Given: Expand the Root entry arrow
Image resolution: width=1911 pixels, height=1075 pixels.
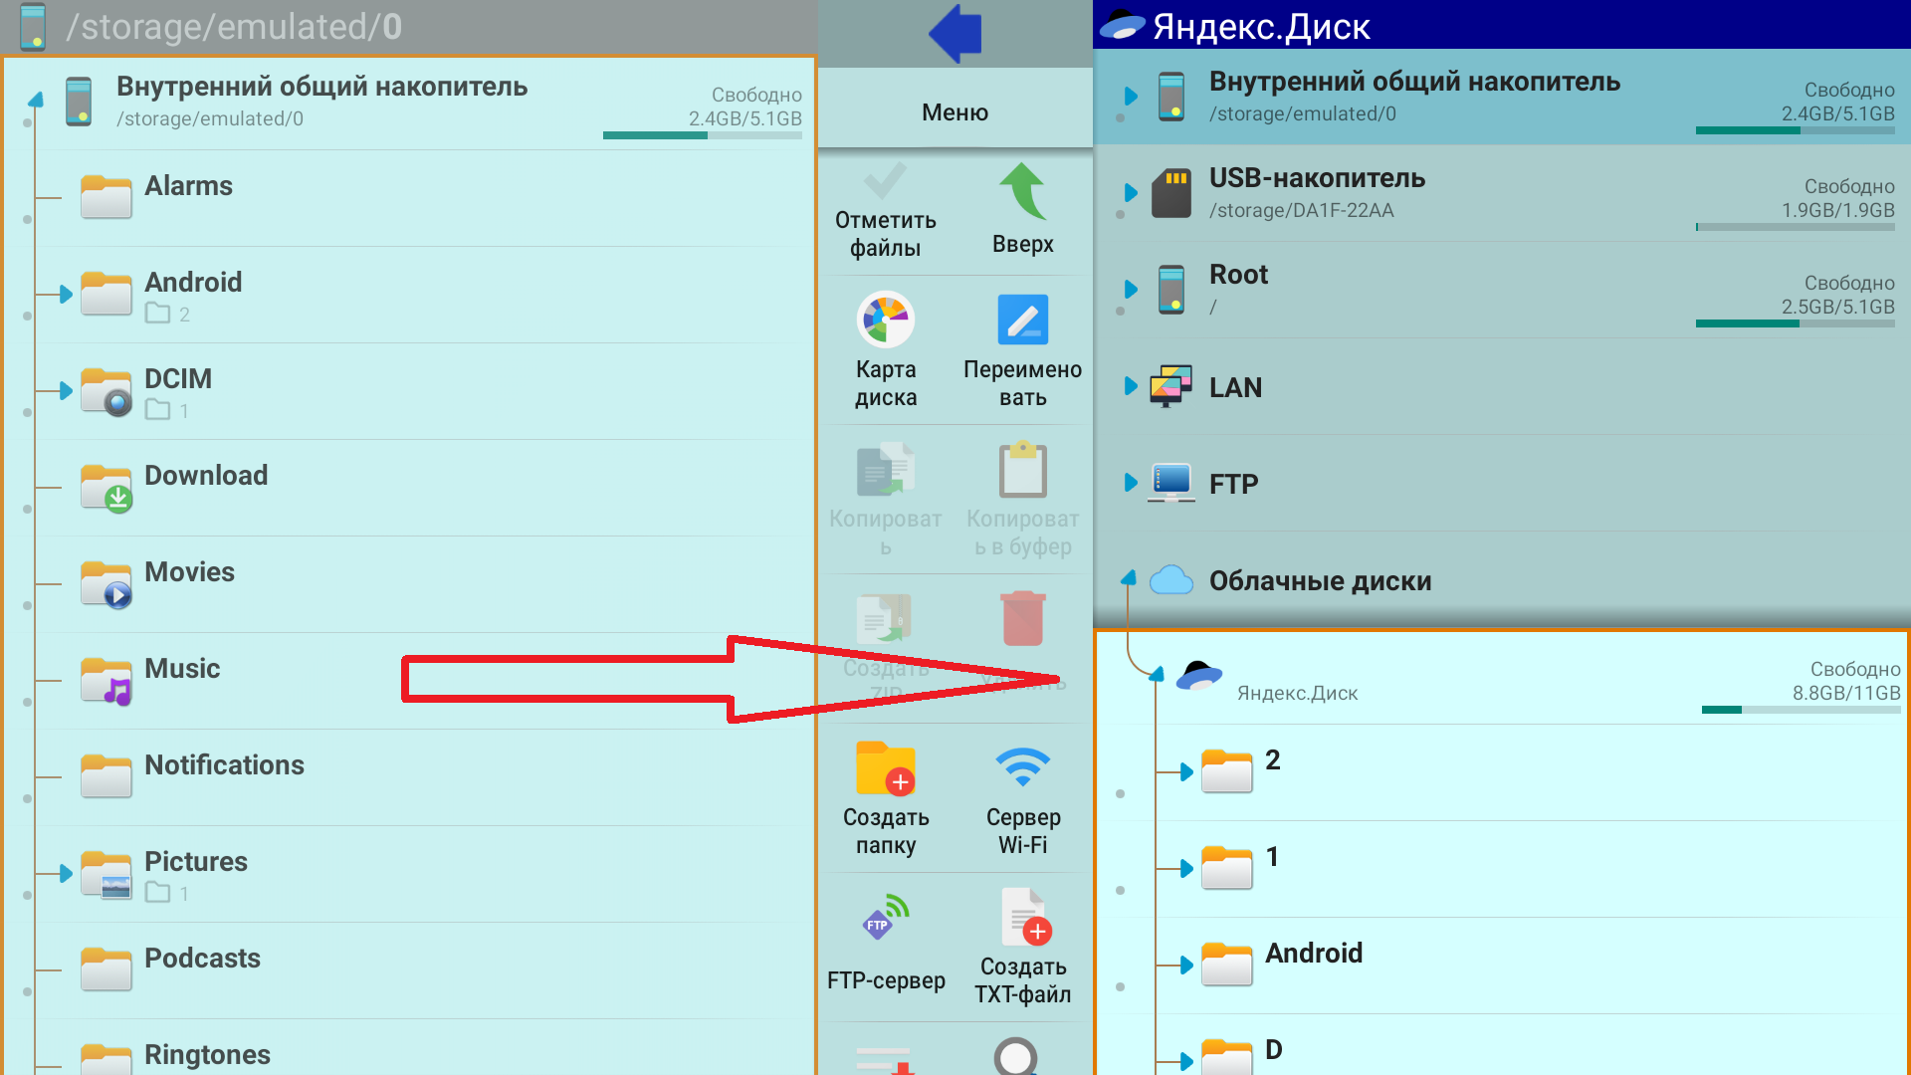Looking at the screenshot, I should (1131, 289).
